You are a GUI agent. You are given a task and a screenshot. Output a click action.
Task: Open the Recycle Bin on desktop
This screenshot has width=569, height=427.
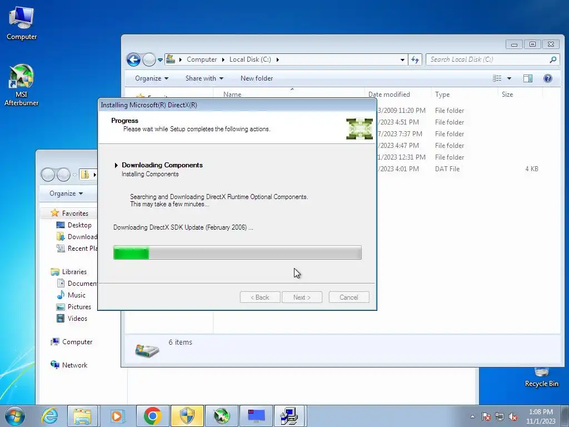(541, 378)
